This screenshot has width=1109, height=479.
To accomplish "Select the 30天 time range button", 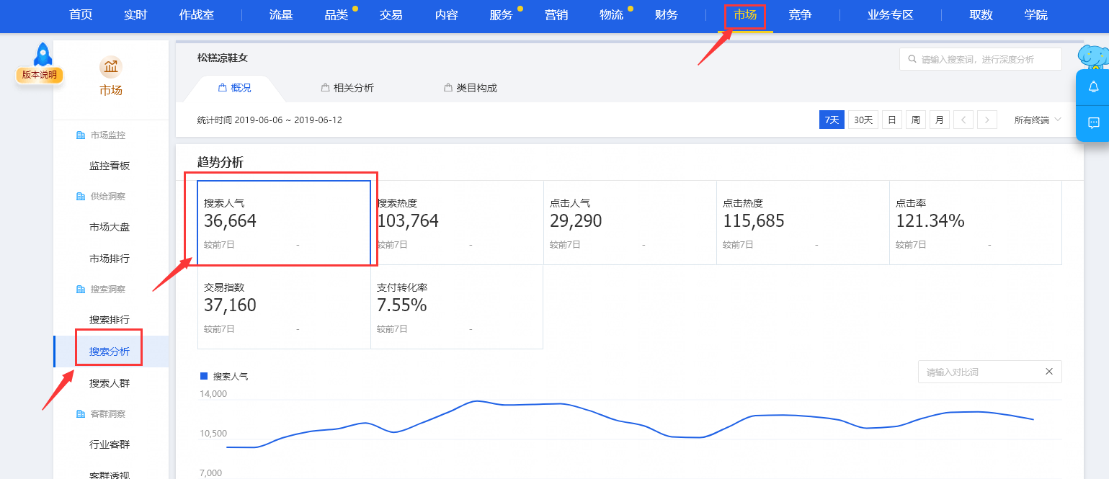I will coord(863,120).
